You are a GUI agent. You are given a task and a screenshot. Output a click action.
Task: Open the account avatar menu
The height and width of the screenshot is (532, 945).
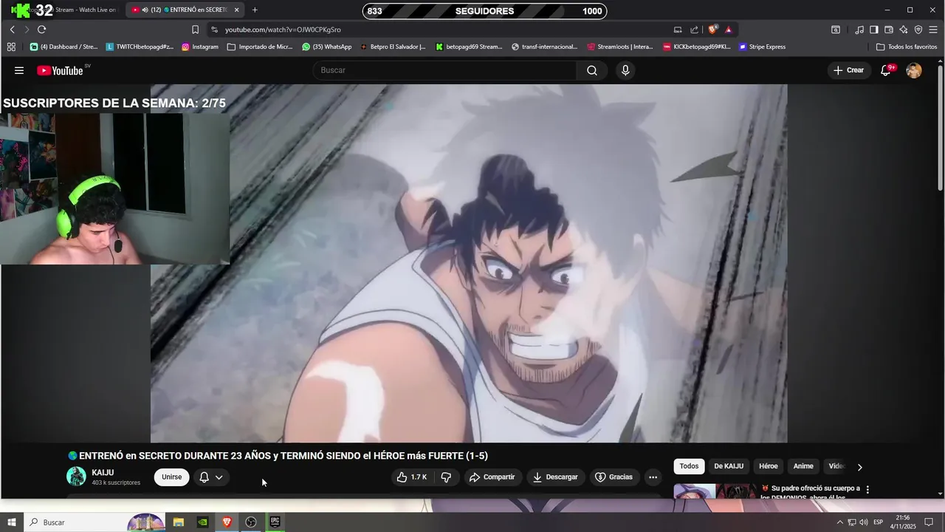pyautogui.click(x=914, y=70)
